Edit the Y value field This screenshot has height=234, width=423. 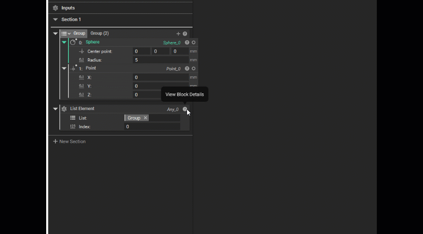click(x=161, y=86)
